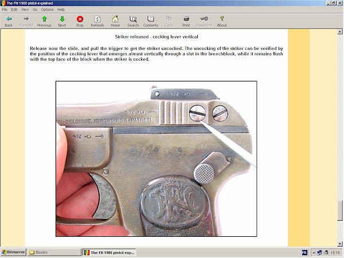Click the greyed Forward arrow
The height and width of the screenshot is (258, 344).
(26, 21)
